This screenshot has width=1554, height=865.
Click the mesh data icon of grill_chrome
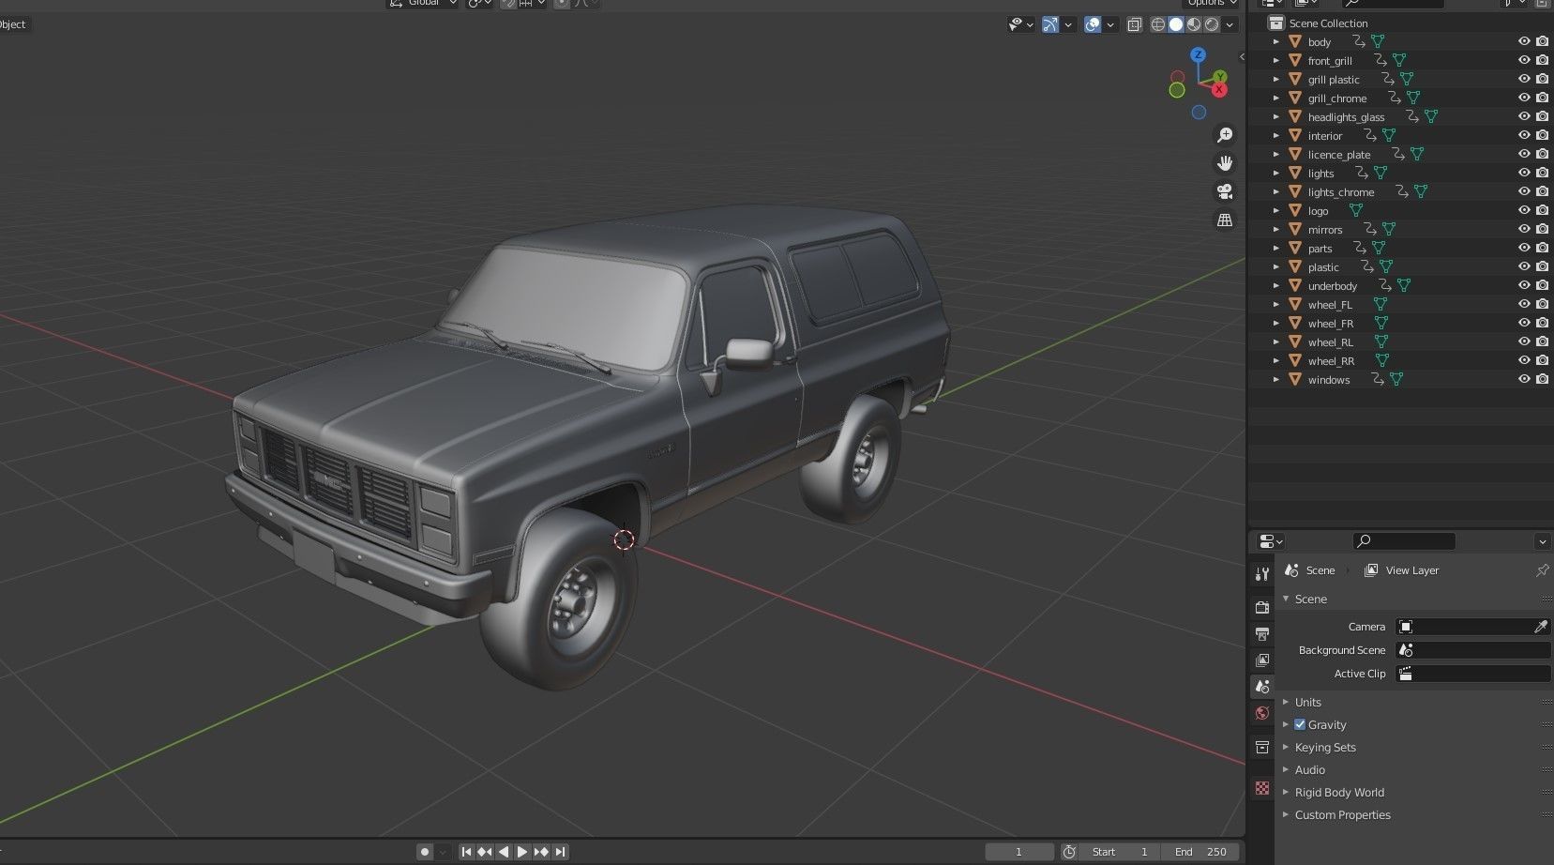1413,98
